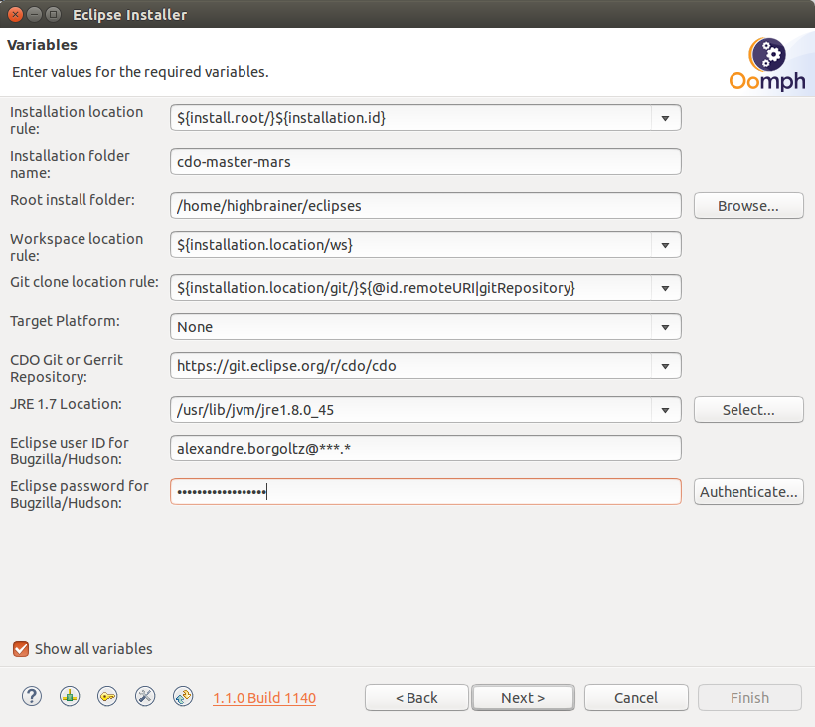Click the bundle pools icon next to help
The image size is (815, 727).
[x=70, y=697]
